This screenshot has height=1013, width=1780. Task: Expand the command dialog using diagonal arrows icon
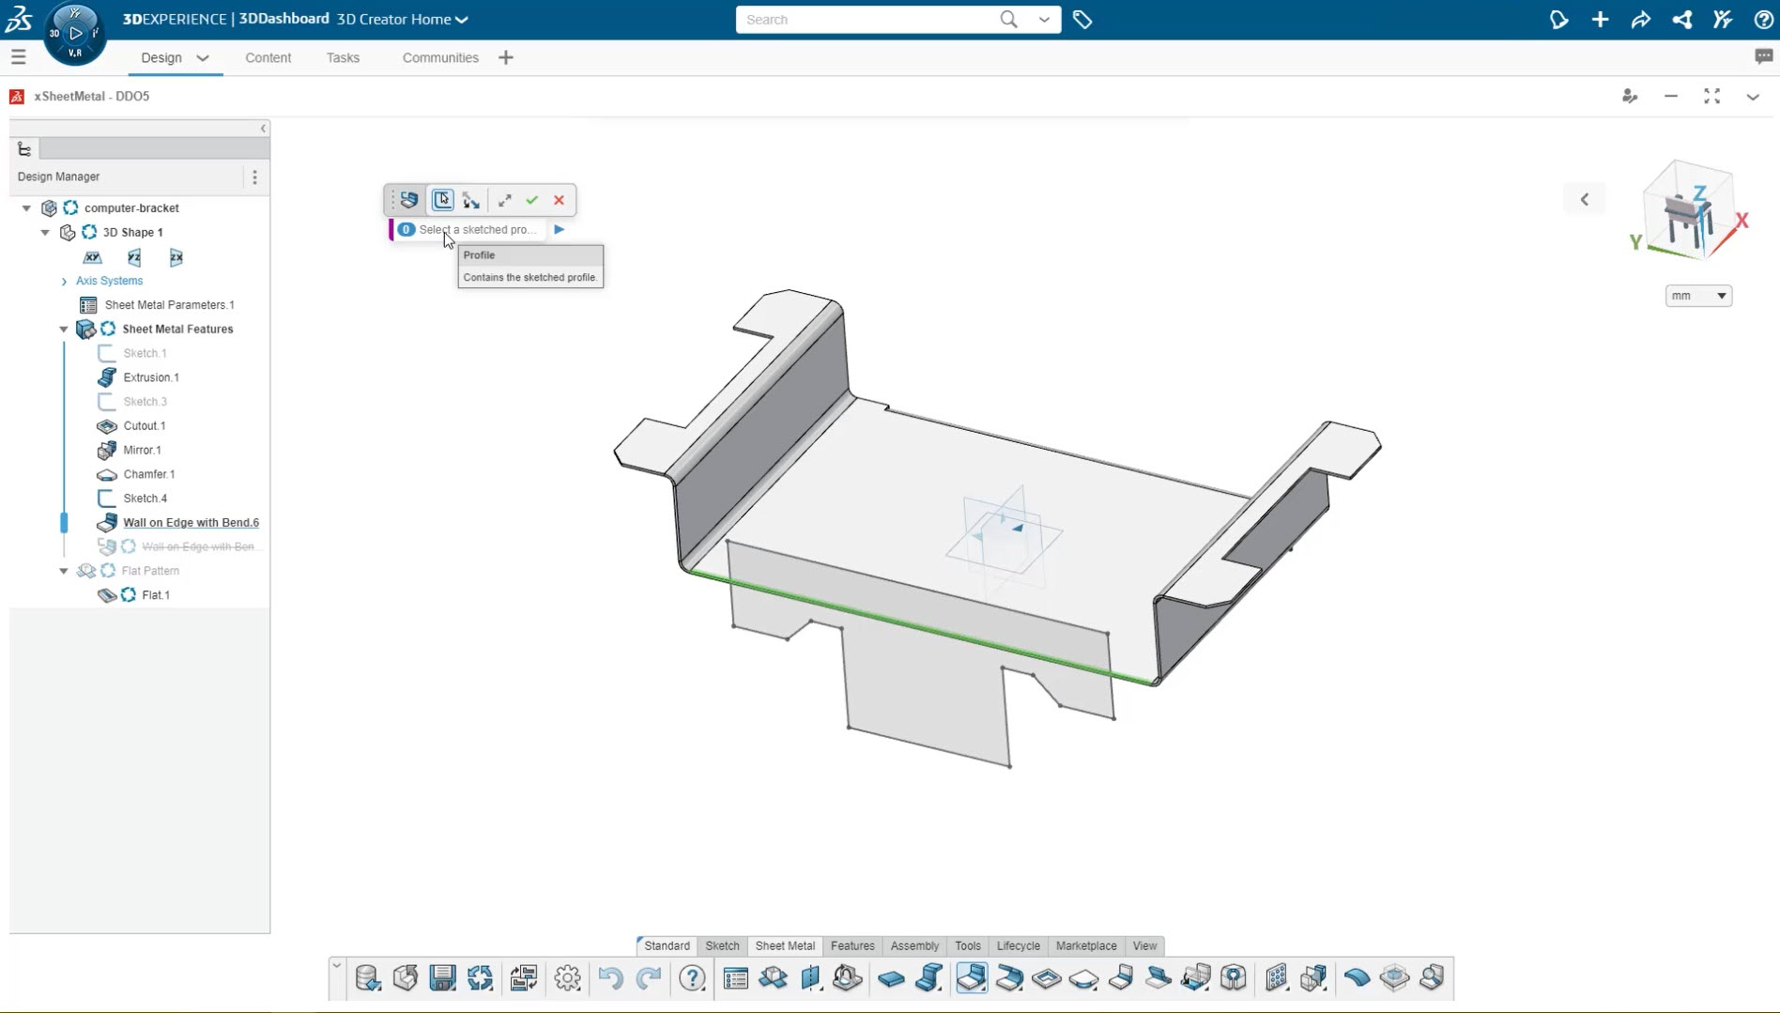pyautogui.click(x=504, y=200)
